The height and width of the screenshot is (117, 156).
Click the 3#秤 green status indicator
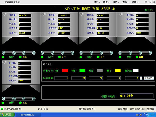point(81,57)
